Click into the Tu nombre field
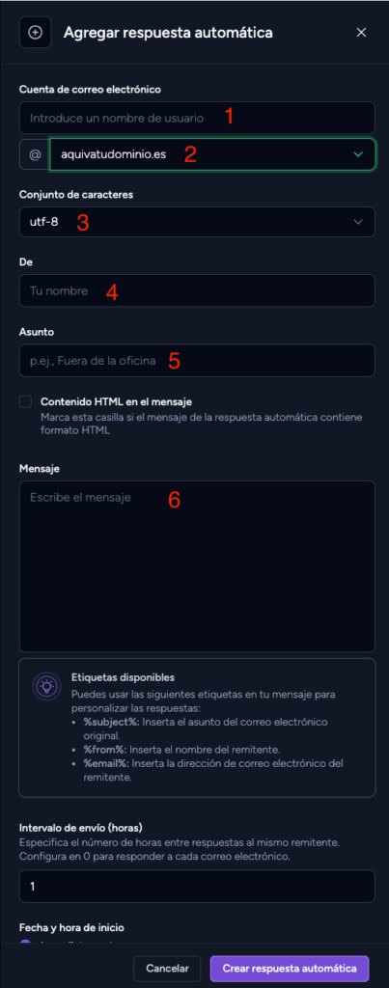389x988 pixels. tap(197, 290)
